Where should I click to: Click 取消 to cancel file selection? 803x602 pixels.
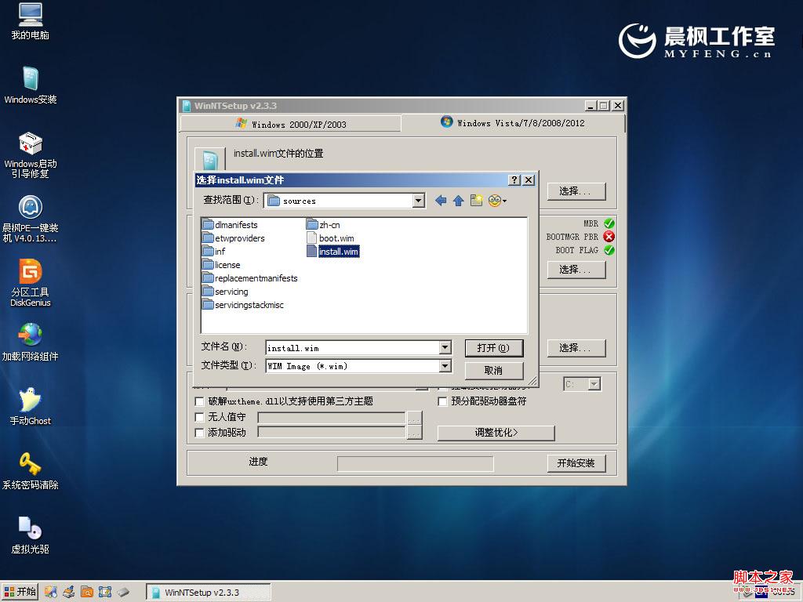click(493, 370)
